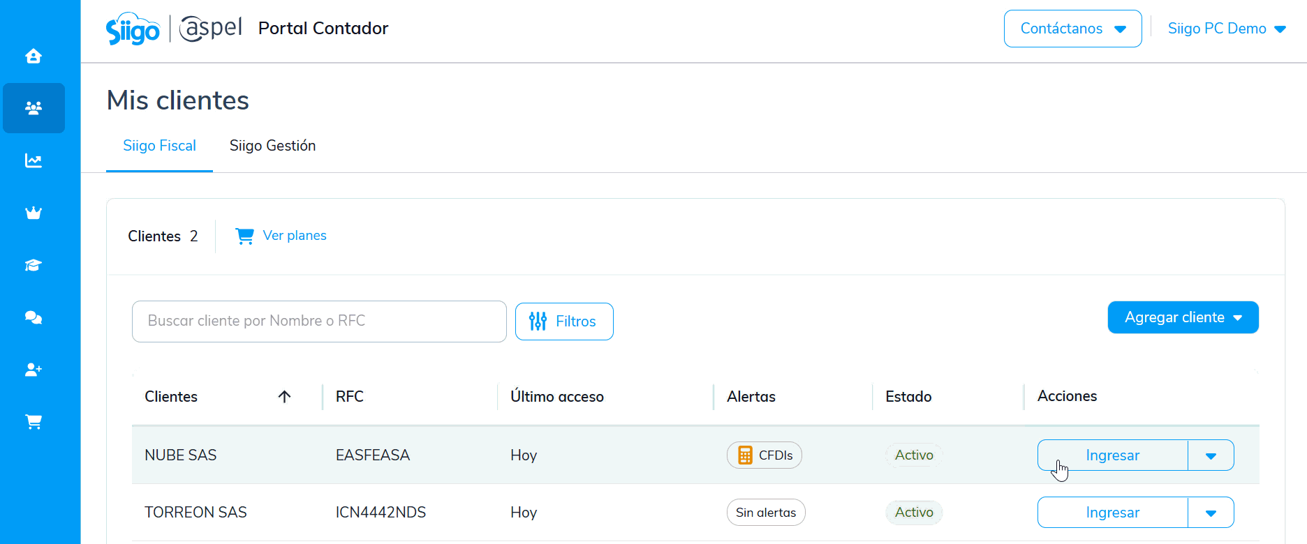Viewport: 1307px width, 544px height.
Task: Open the Filtros button
Action: pyautogui.click(x=564, y=322)
